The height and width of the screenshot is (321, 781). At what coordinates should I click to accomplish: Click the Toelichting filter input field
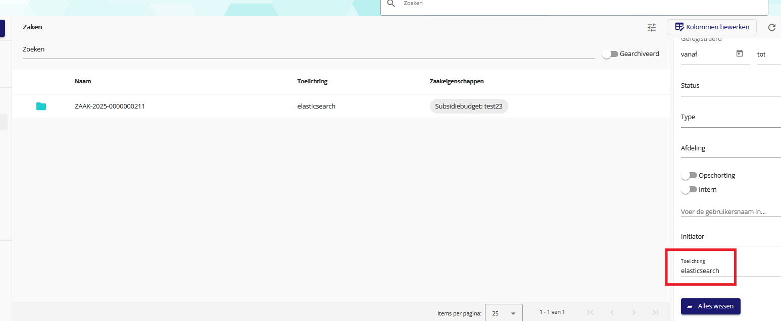pos(727,271)
